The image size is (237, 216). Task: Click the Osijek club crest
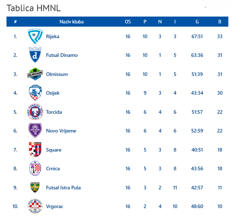35,93
